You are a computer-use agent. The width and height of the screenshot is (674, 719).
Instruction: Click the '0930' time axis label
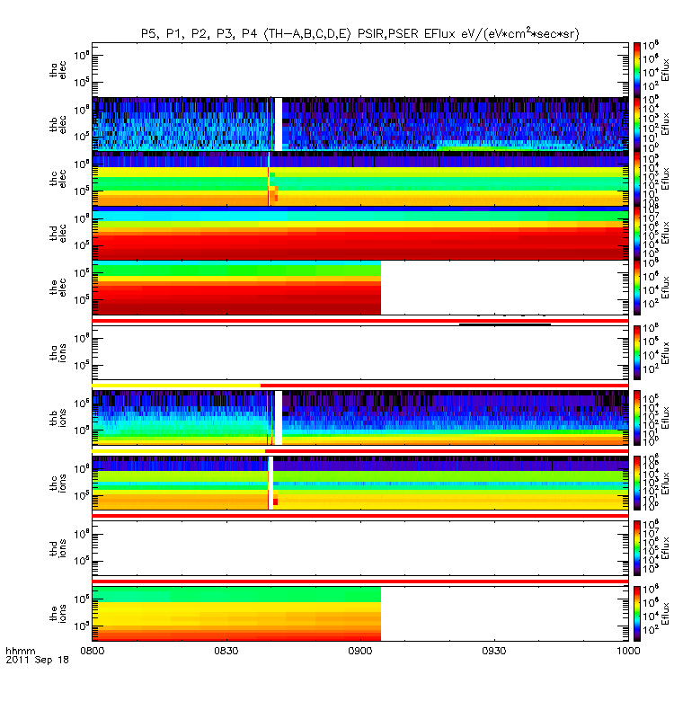point(494,651)
